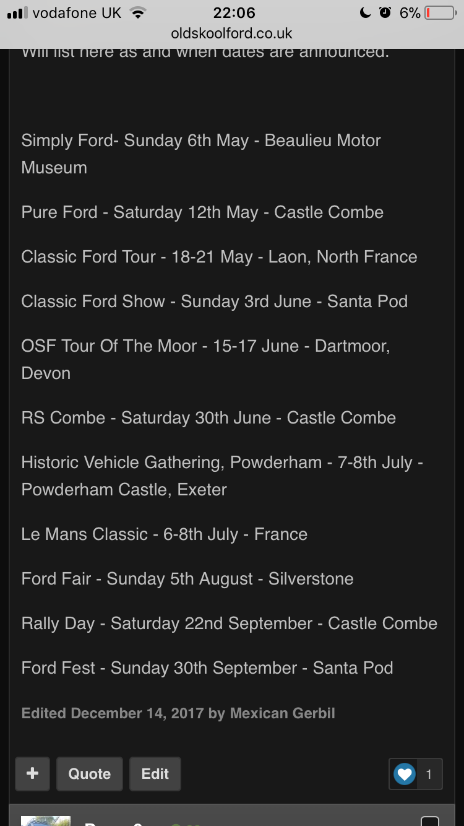The height and width of the screenshot is (826, 464).
Task: Tap the cellular signal bars icon
Action: coord(17,12)
